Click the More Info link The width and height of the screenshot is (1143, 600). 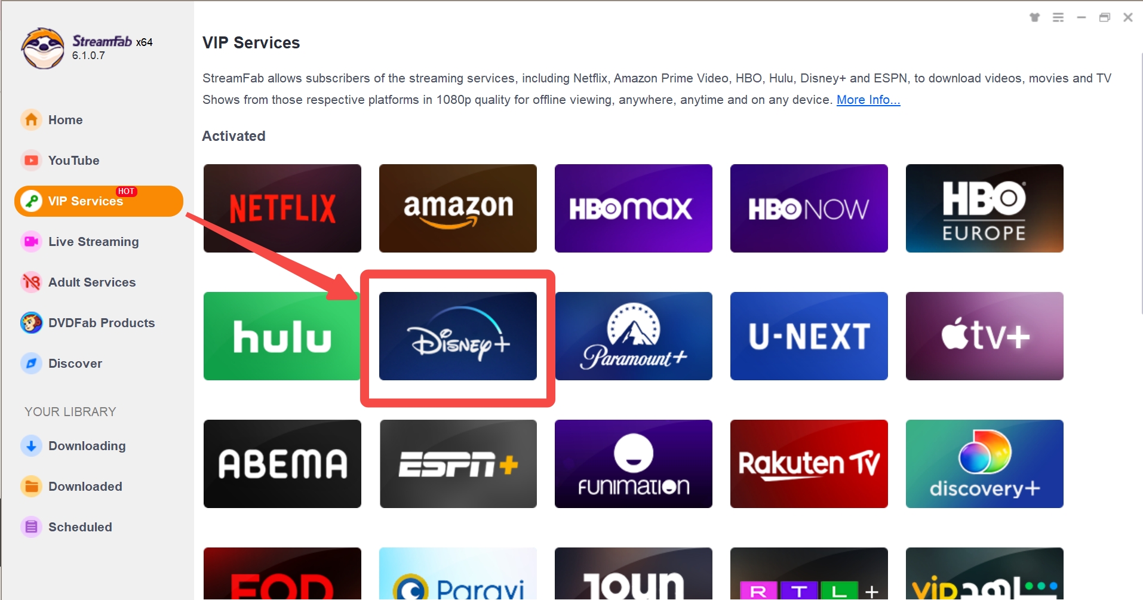868,100
